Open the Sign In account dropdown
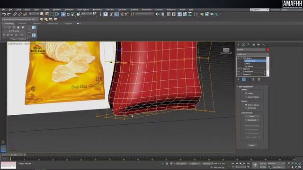Screen dimensions: 303x170 (x=259, y=9)
